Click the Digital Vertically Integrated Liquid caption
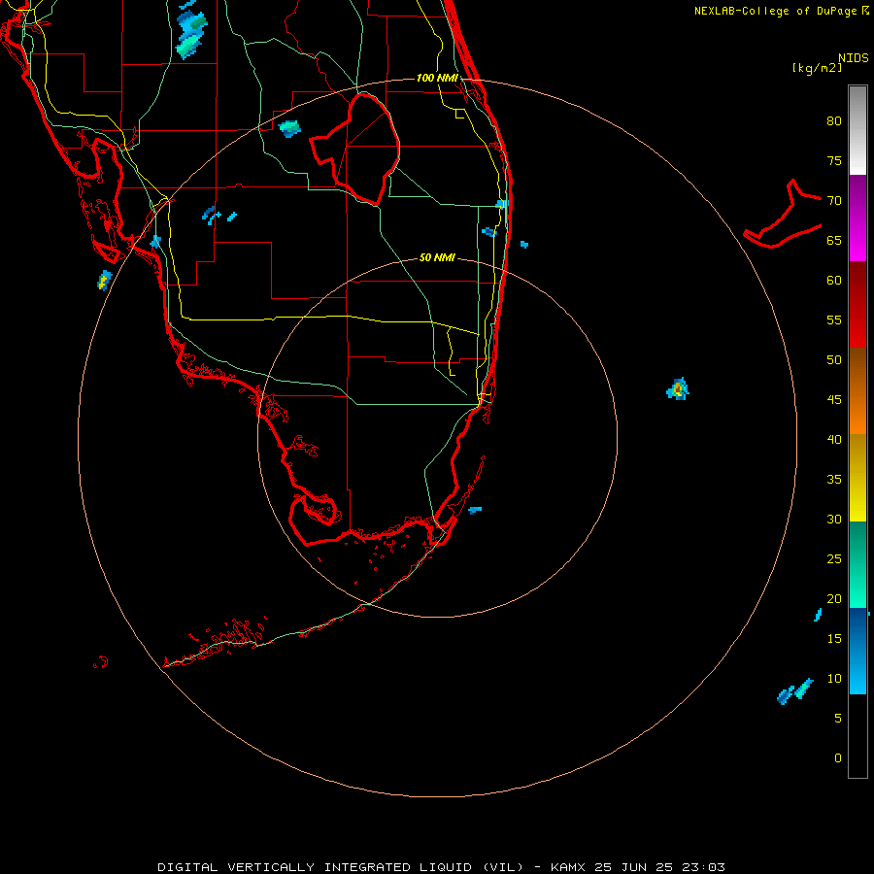The height and width of the screenshot is (874, 874). (441, 867)
